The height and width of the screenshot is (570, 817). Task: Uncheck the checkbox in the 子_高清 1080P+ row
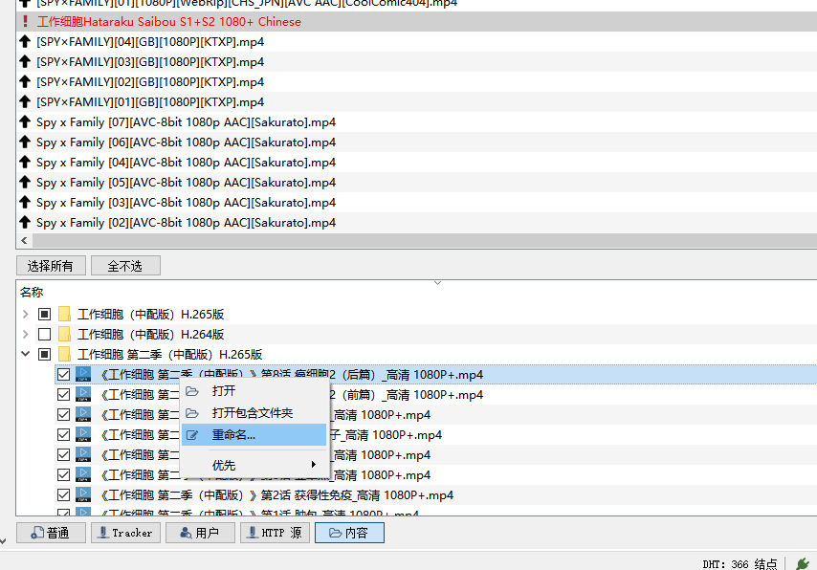[63, 434]
